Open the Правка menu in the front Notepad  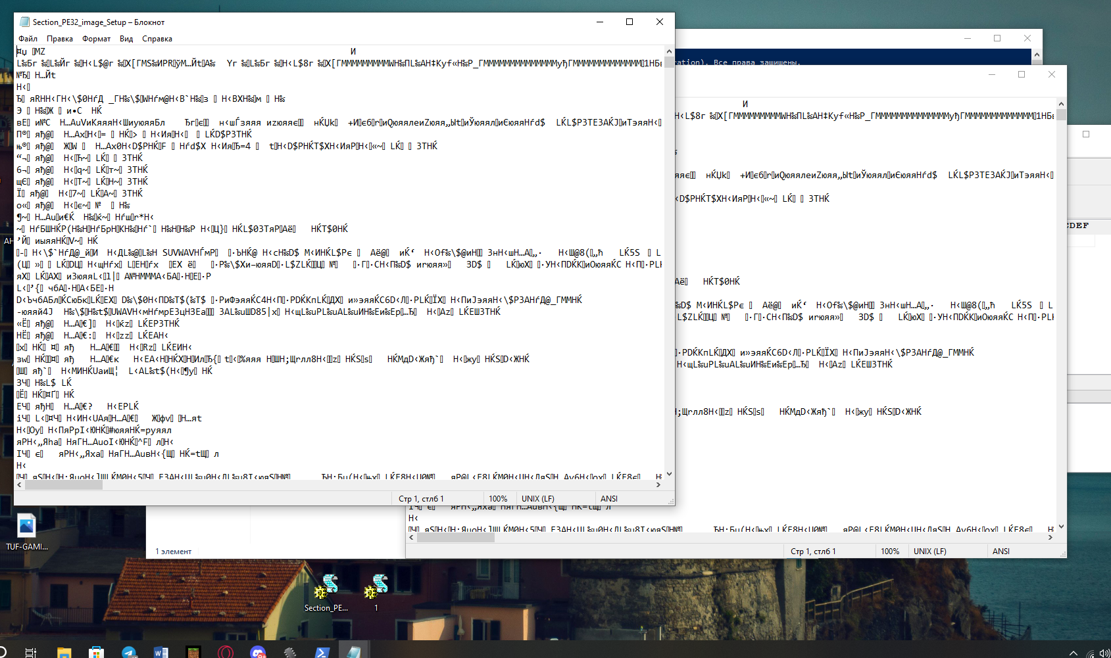[x=60, y=39]
